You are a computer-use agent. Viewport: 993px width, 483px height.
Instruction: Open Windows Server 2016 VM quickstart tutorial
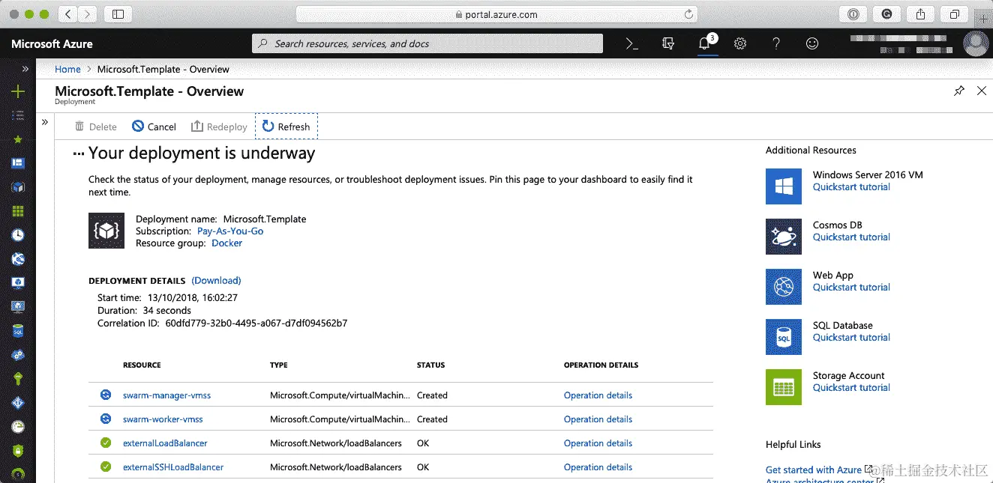click(851, 187)
